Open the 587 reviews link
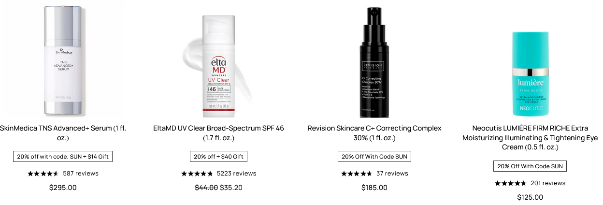Screen dimensions: 603x205 pyautogui.click(x=81, y=174)
